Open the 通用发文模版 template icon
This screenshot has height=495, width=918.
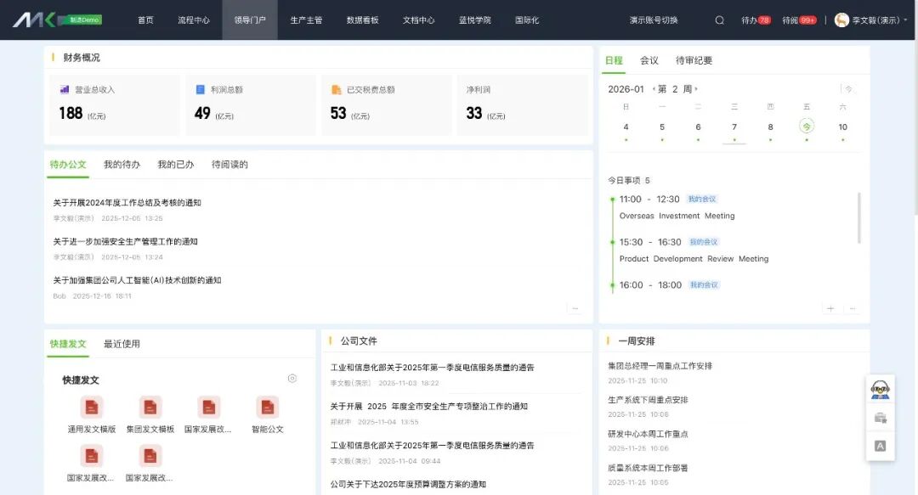click(92, 408)
